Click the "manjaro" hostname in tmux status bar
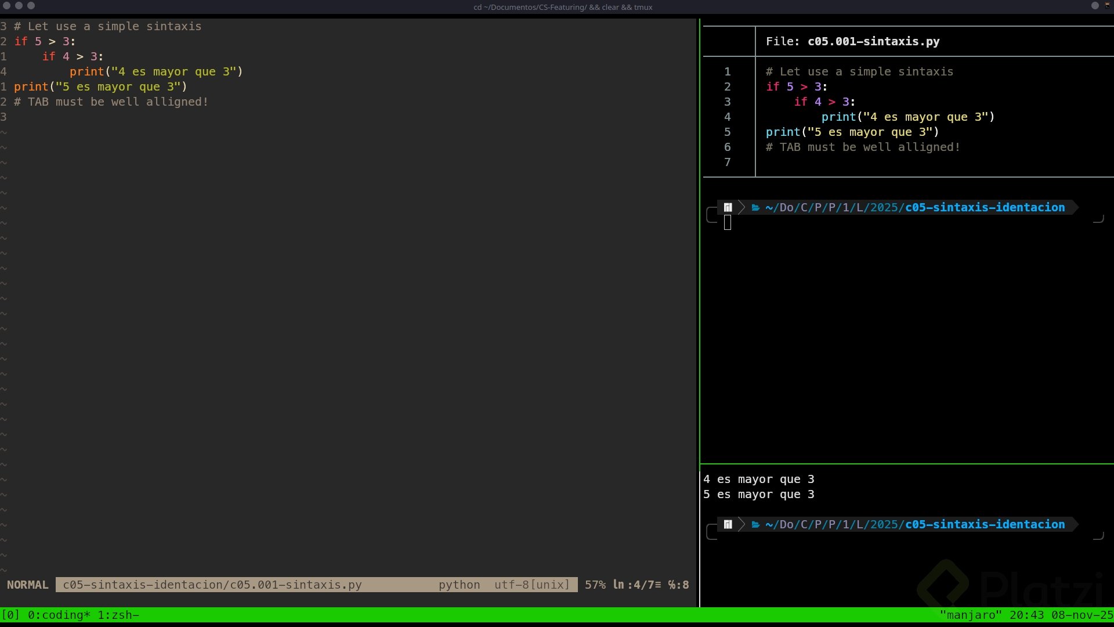1114x627 pixels. point(970,615)
